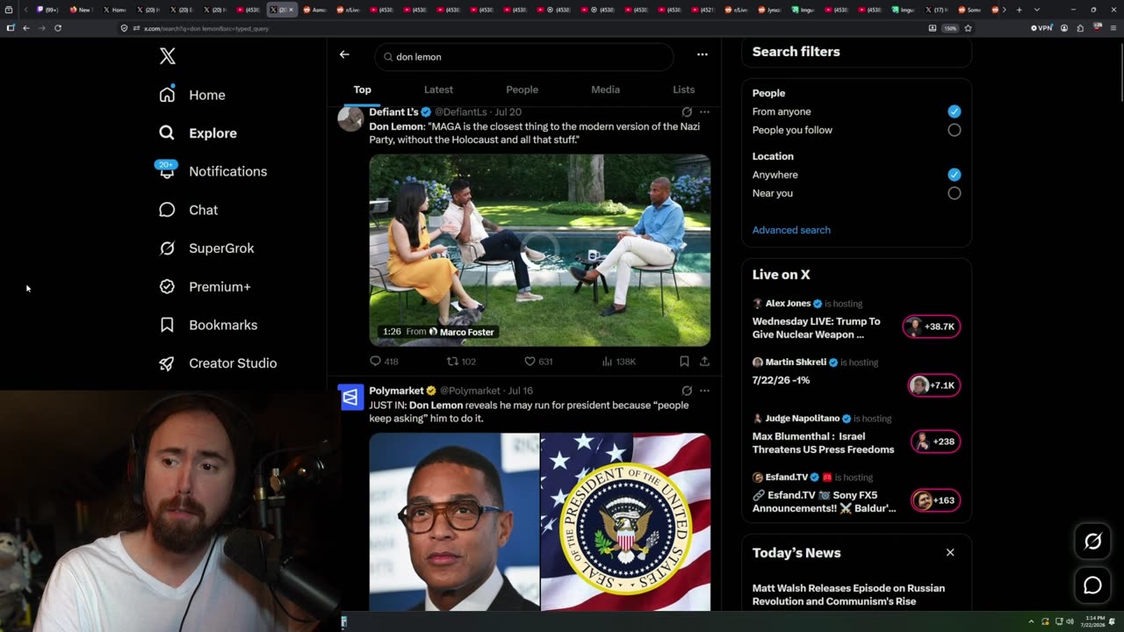This screenshot has height=632, width=1124.
Task: Join the +38.7K listeners button
Action: click(932, 327)
